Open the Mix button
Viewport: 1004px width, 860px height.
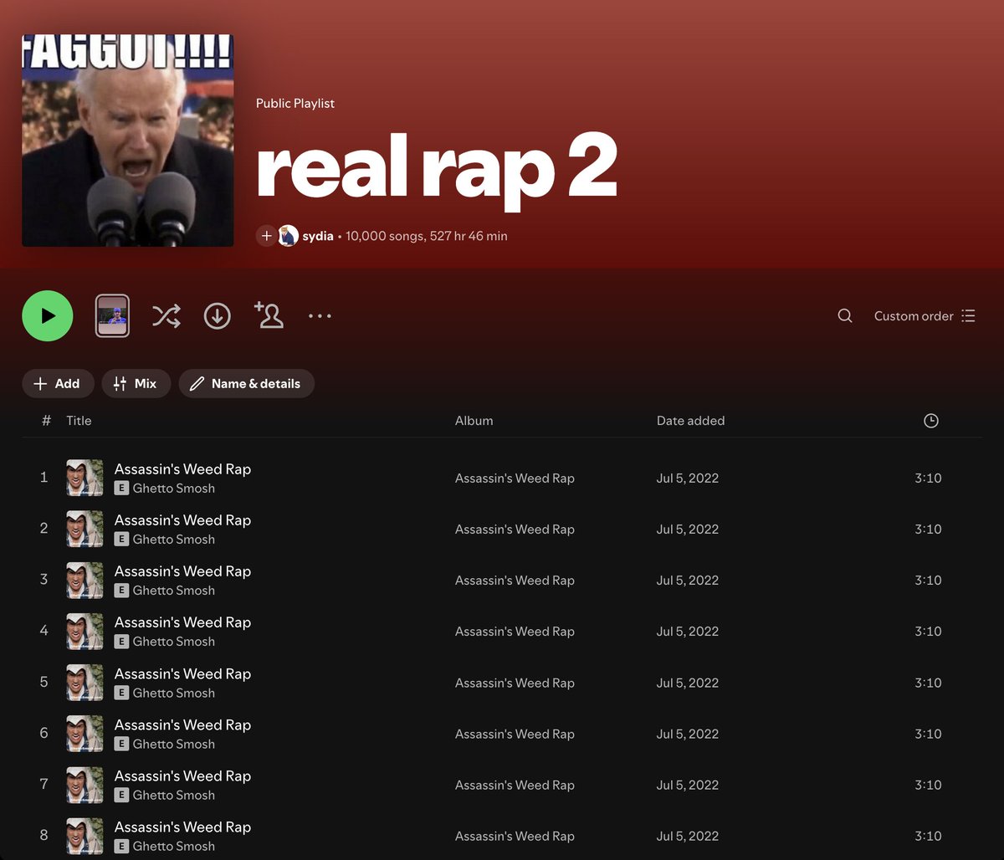pyautogui.click(x=136, y=384)
